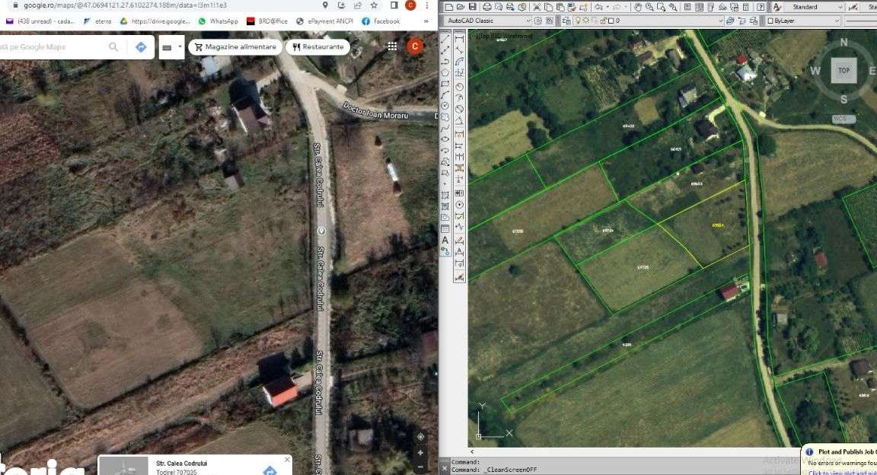Select the Multiline Text A tool
877x475 pixels.
click(445, 240)
